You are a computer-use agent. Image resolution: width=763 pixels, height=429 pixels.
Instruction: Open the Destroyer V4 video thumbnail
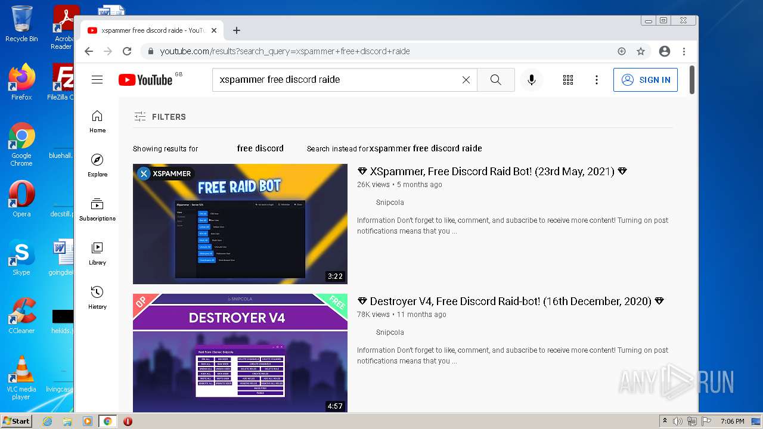click(x=240, y=353)
